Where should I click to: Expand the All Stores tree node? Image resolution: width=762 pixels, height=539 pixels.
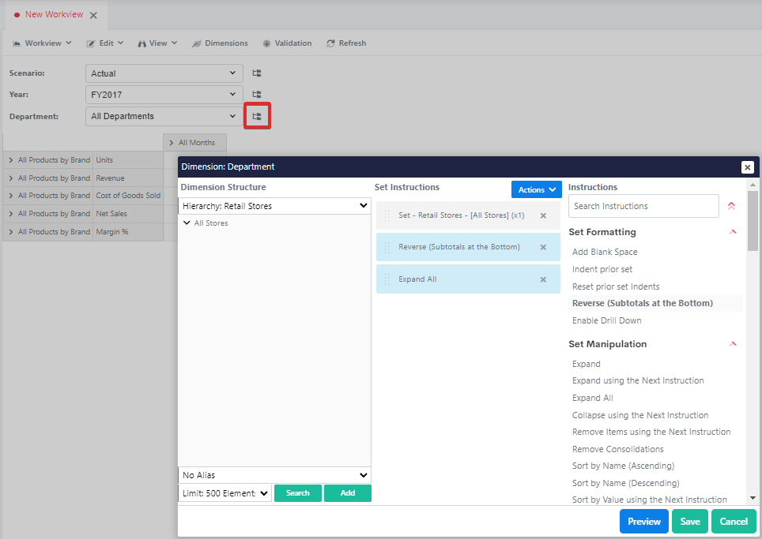pyautogui.click(x=187, y=223)
